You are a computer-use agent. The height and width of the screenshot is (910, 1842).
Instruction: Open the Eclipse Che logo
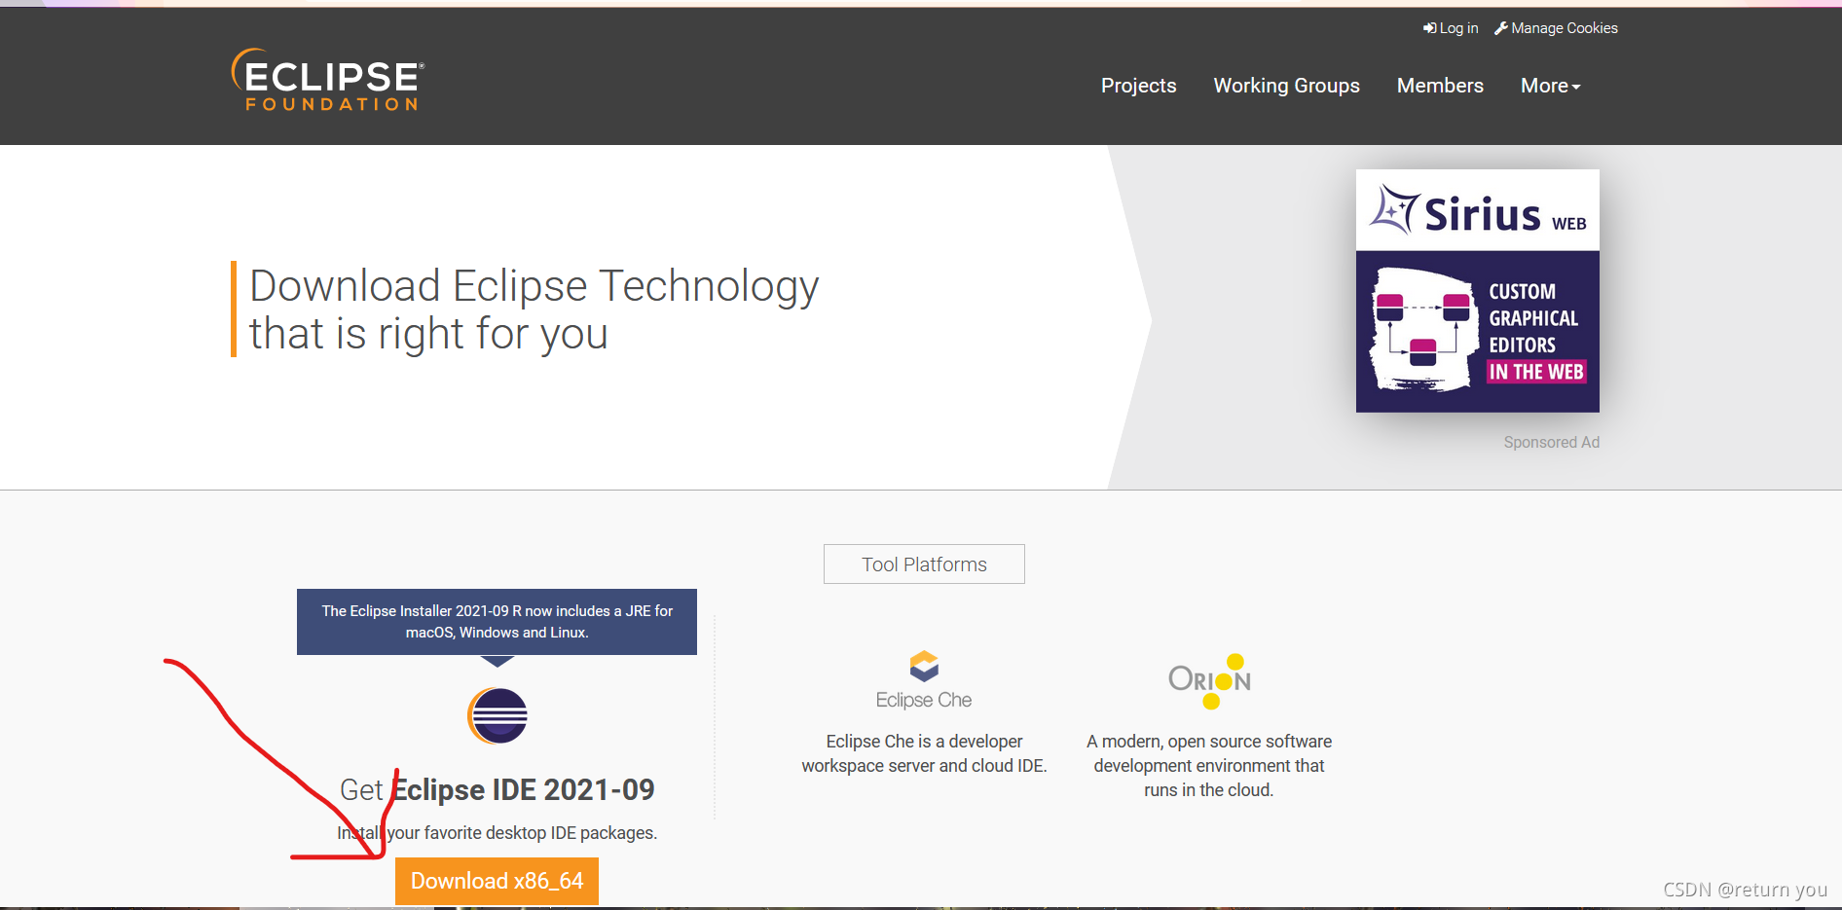924,680
